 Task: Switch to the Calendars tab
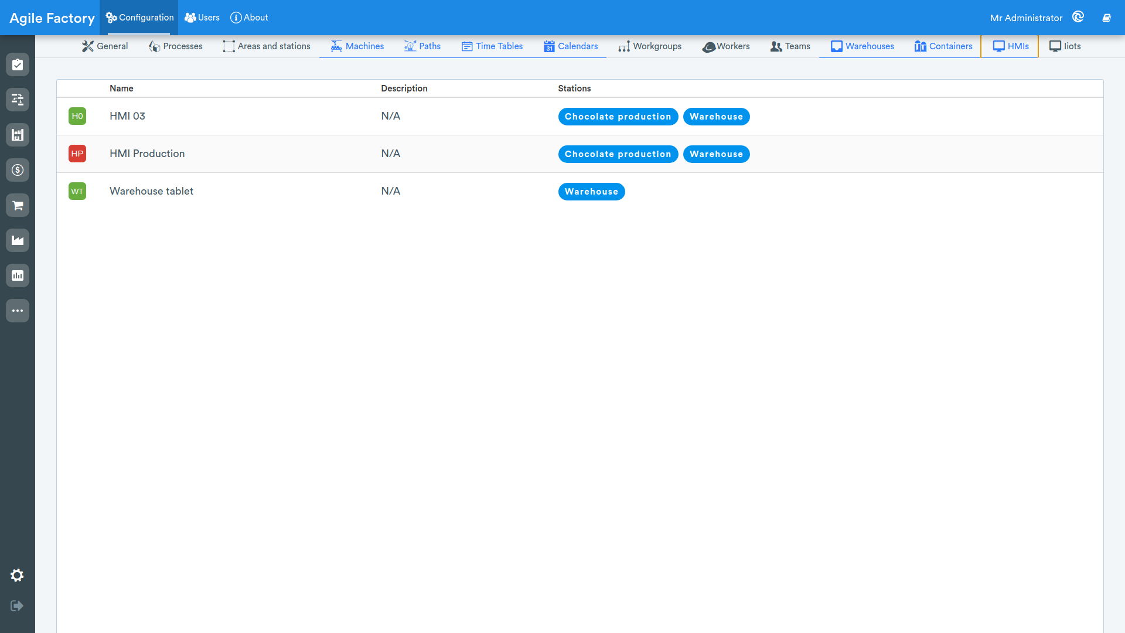[x=571, y=46]
